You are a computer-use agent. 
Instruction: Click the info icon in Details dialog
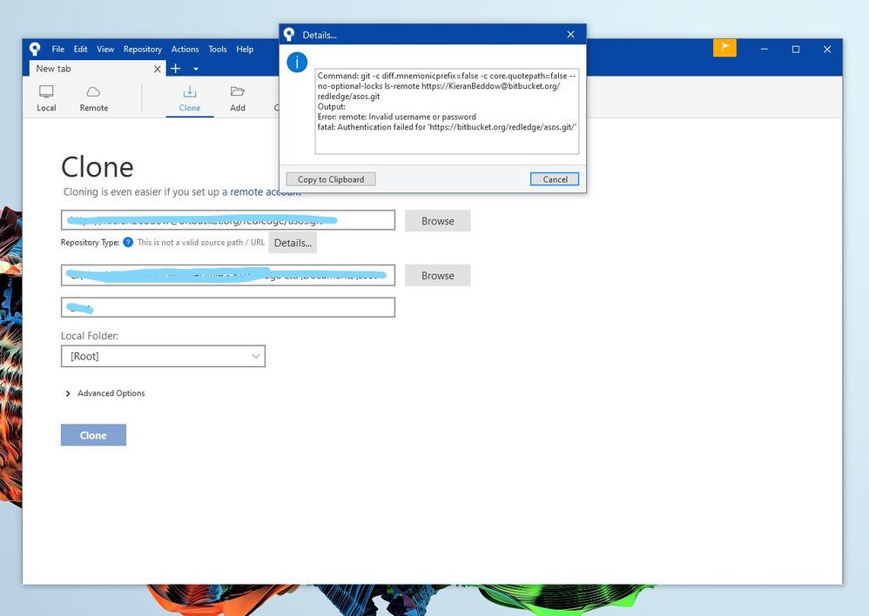pos(297,62)
